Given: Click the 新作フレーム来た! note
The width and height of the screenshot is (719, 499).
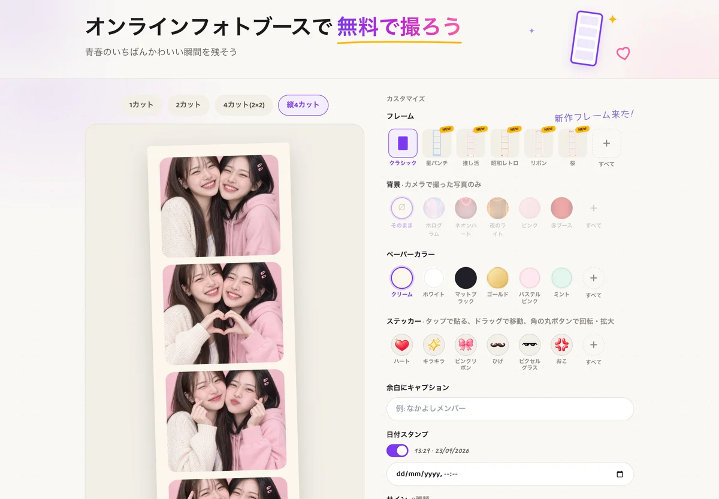Looking at the screenshot, I should [x=594, y=116].
